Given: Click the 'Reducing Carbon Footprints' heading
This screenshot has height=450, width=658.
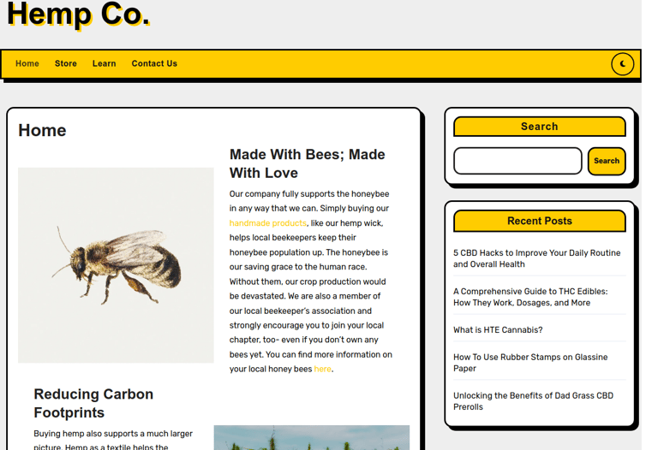Looking at the screenshot, I should [x=93, y=404].
